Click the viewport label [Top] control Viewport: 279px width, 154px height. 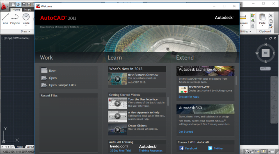point(8,38)
